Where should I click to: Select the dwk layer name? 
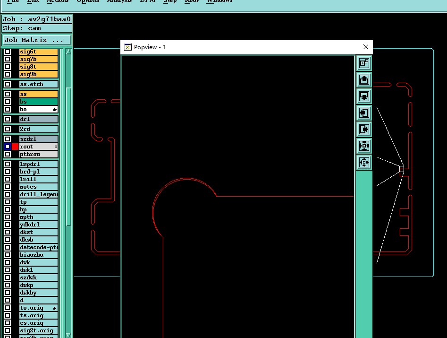(x=39, y=262)
